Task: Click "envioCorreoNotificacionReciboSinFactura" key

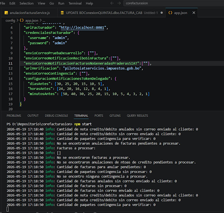Action: click(66, 58)
